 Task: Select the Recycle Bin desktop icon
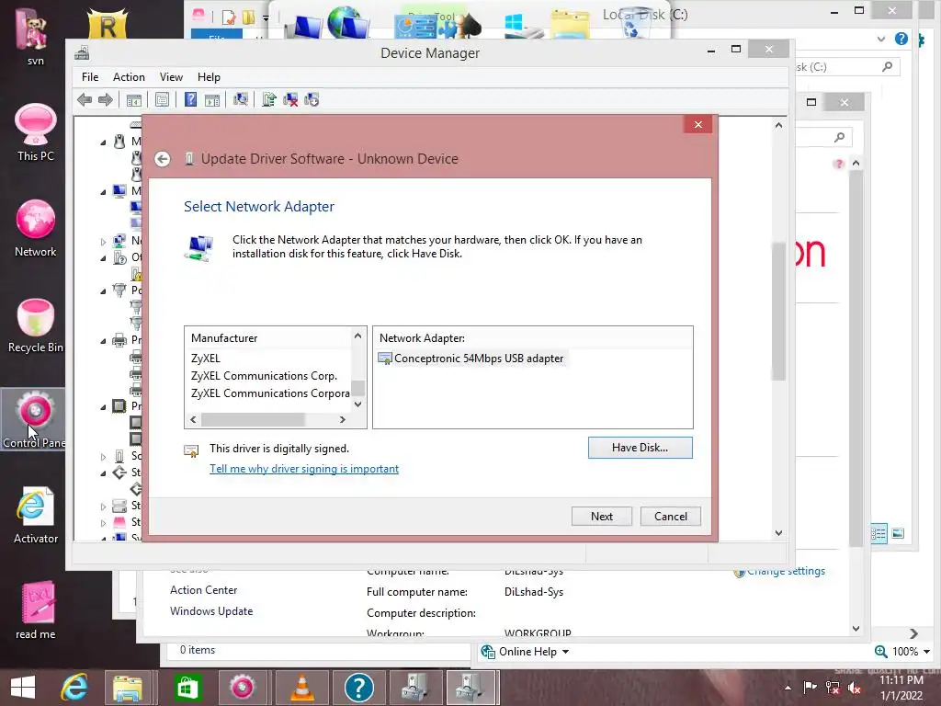(x=36, y=325)
